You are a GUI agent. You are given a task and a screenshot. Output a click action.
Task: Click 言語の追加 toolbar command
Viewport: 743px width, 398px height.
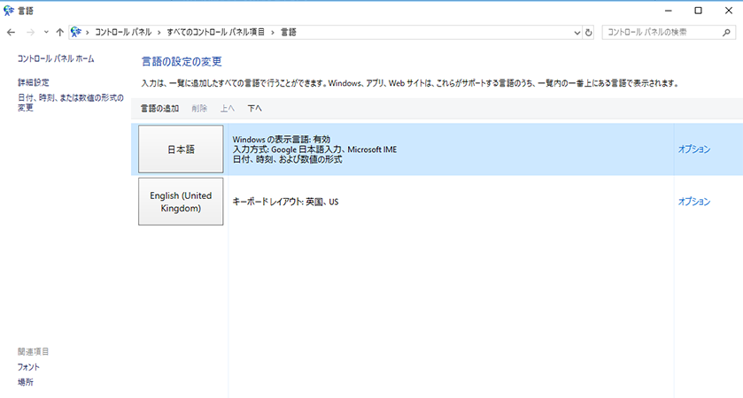click(x=159, y=109)
